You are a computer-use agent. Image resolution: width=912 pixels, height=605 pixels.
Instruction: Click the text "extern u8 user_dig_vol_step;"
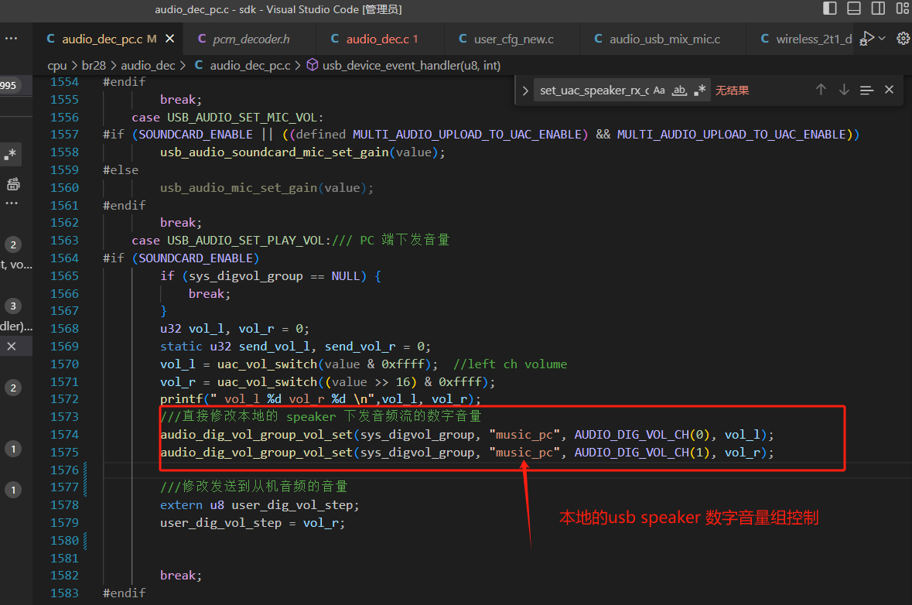coord(259,505)
